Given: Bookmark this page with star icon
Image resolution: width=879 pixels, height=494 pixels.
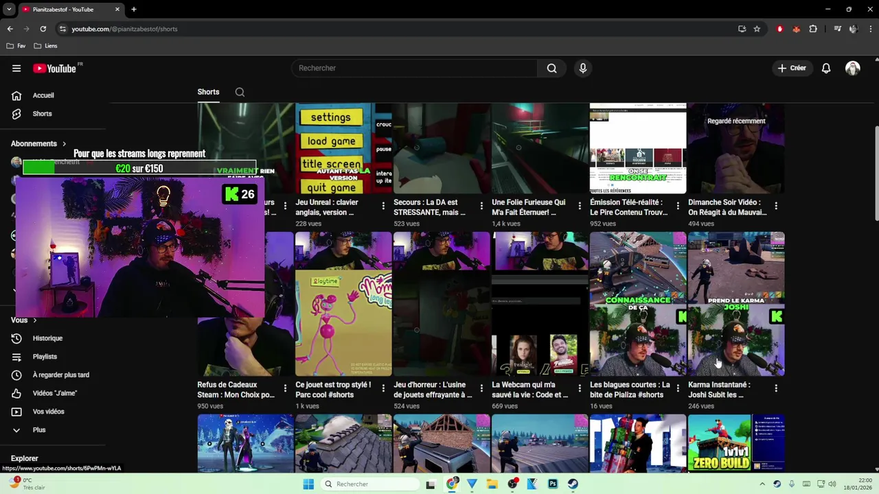Looking at the screenshot, I should (757, 29).
